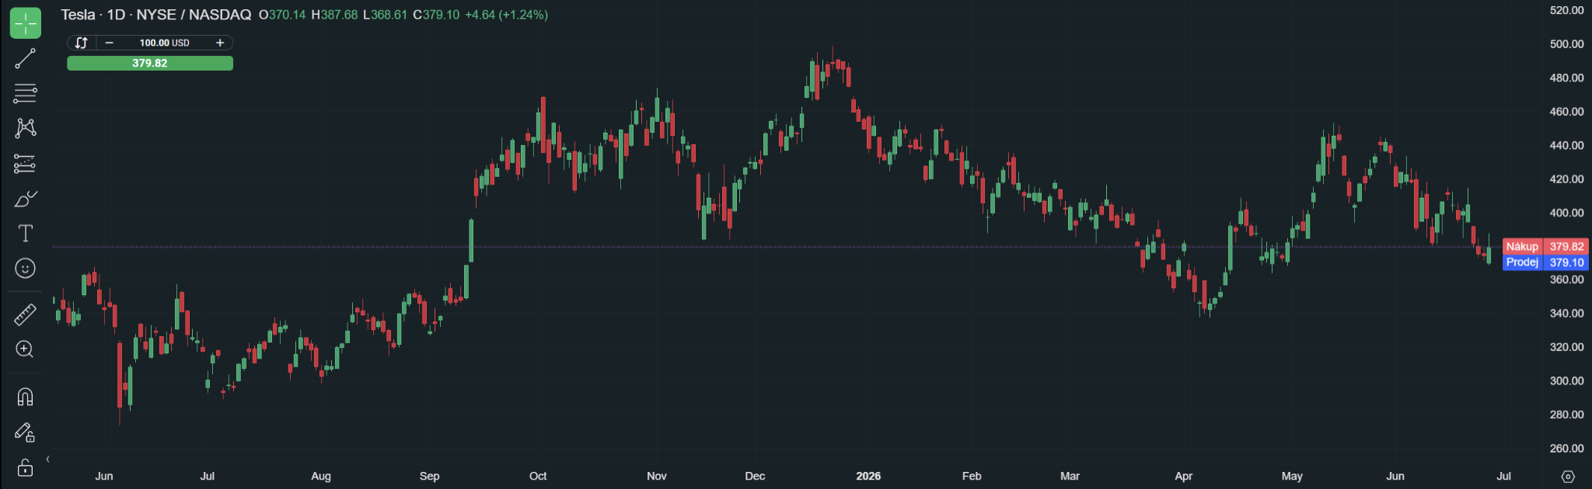Image resolution: width=1592 pixels, height=489 pixels.
Task: Select the ruler measure tool
Action: pyautogui.click(x=26, y=314)
